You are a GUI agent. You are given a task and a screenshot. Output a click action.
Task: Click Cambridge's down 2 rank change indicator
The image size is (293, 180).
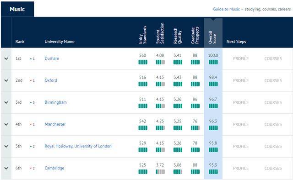click(x=32, y=168)
